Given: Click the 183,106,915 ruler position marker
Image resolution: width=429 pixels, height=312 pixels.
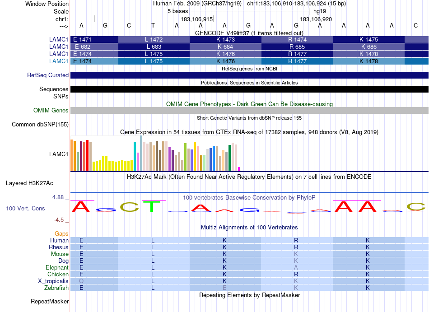Looking at the screenshot, I should 197,19.
